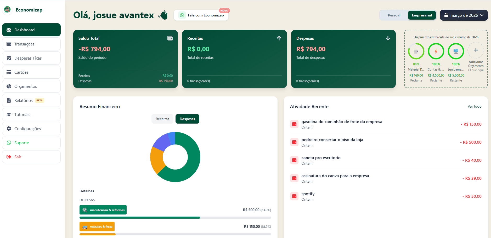
Task: Open the Contas & ... budget lightning icon
Action: click(x=436, y=51)
